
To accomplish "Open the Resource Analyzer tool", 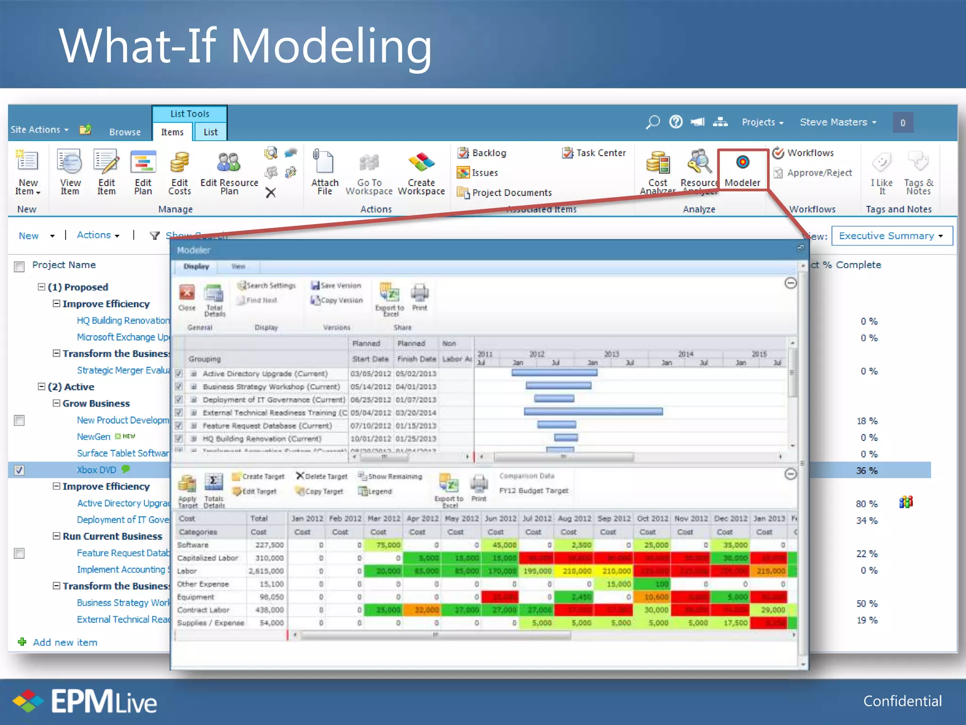I will [699, 161].
